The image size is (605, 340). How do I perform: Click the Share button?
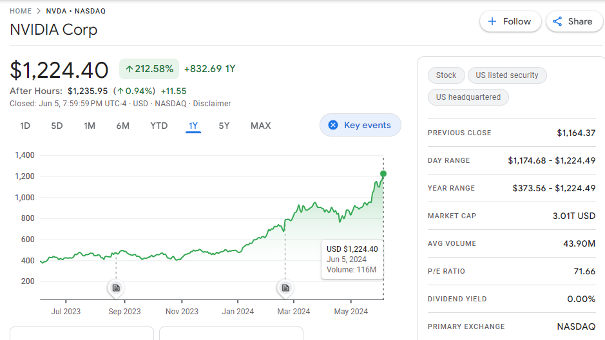573,22
